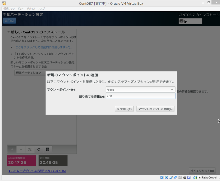Open partition settings with the wrench icon

coord(30,149)
